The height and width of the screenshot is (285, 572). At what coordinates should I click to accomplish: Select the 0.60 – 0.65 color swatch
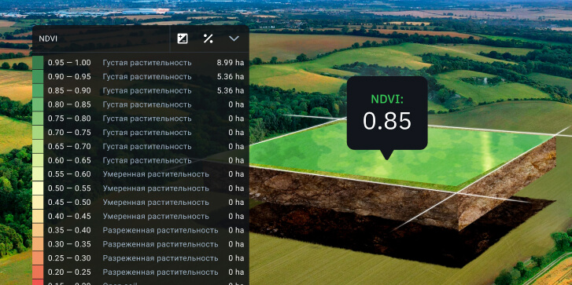click(38, 160)
